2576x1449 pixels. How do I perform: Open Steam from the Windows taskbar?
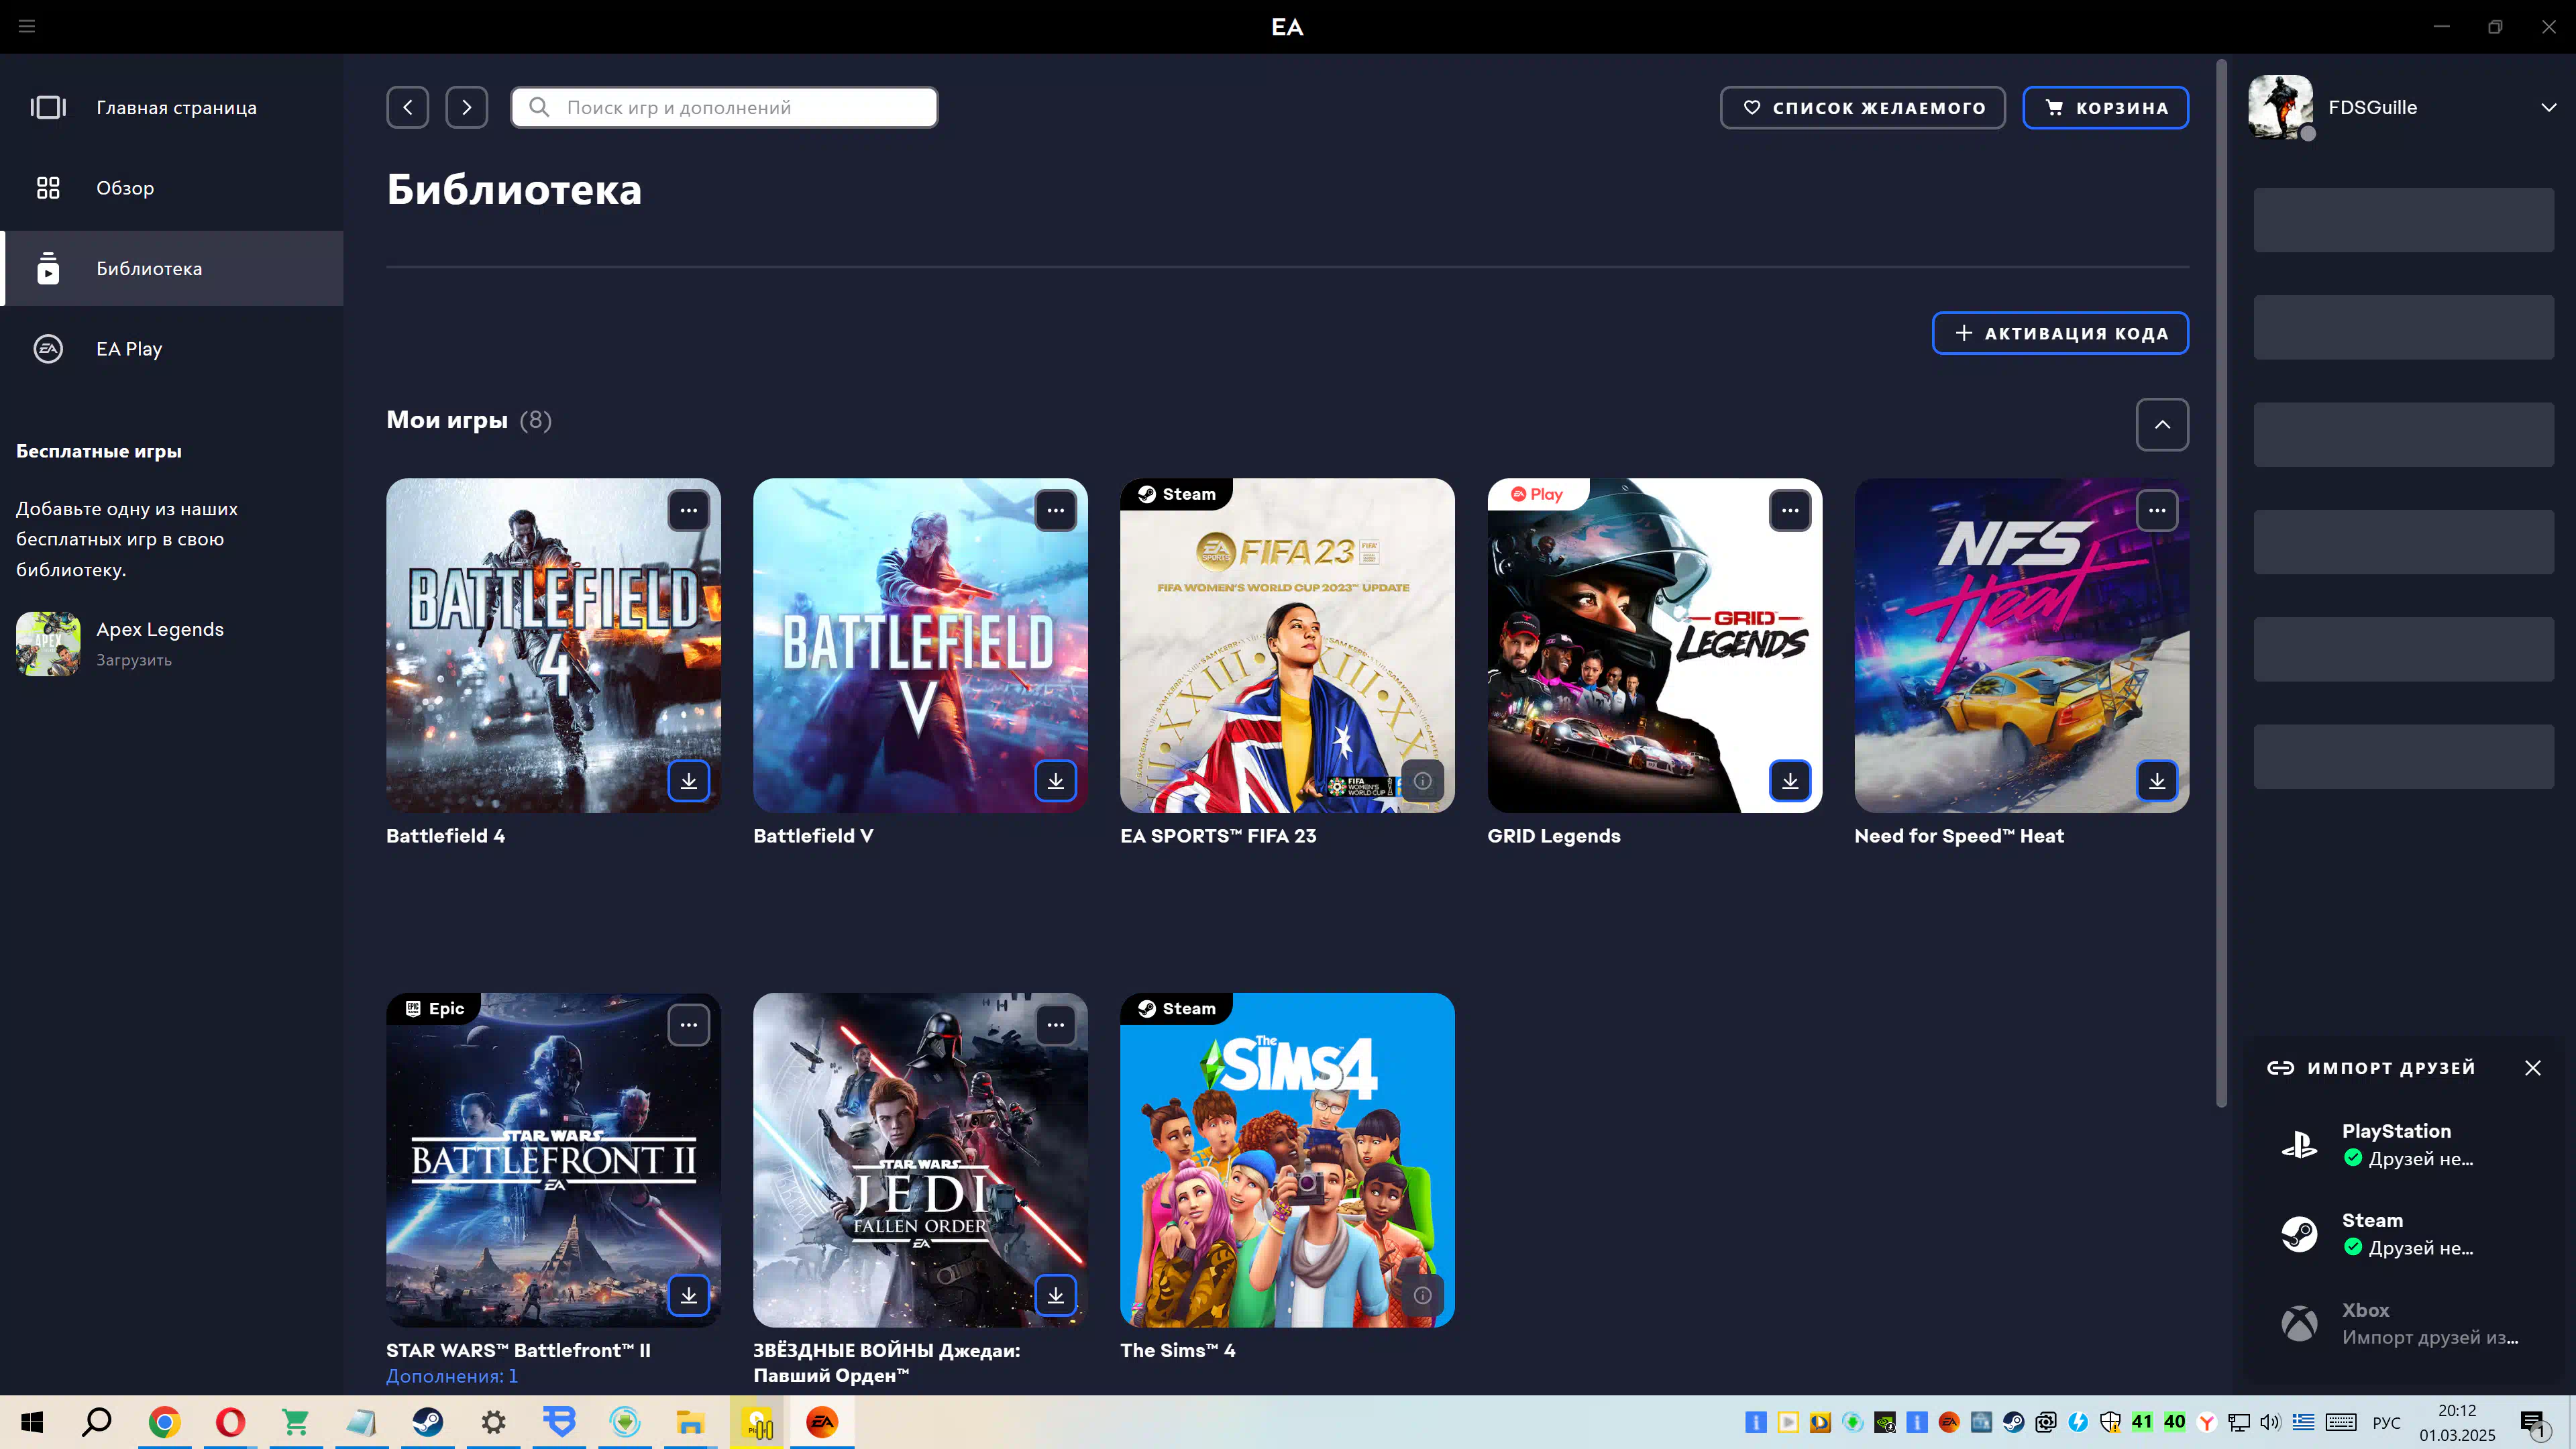428,1422
